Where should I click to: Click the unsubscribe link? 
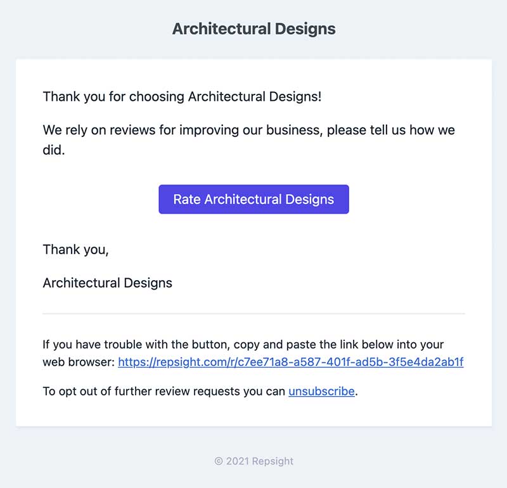click(x=321, y=391)
